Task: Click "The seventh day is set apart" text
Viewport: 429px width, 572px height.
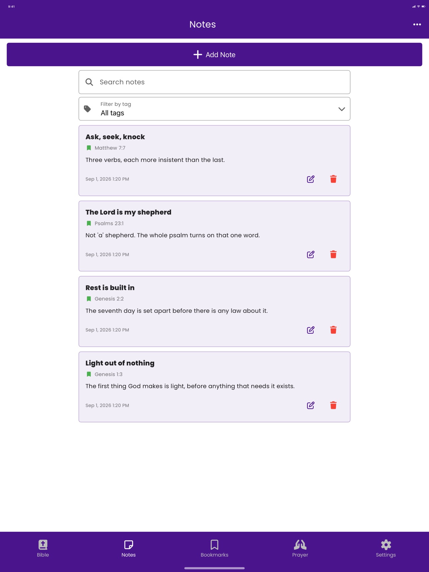Action: click(177, 311)
